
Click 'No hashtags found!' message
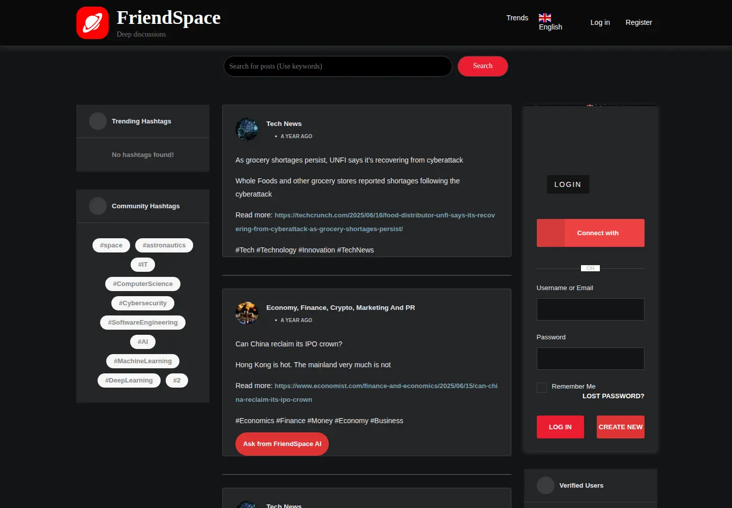coord(143,155)
